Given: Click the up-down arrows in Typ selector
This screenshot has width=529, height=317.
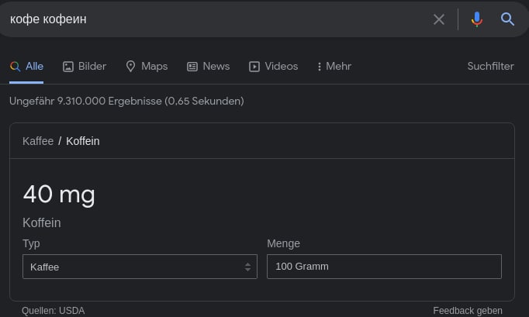Looking at the screenshot, I should point(247,267).
